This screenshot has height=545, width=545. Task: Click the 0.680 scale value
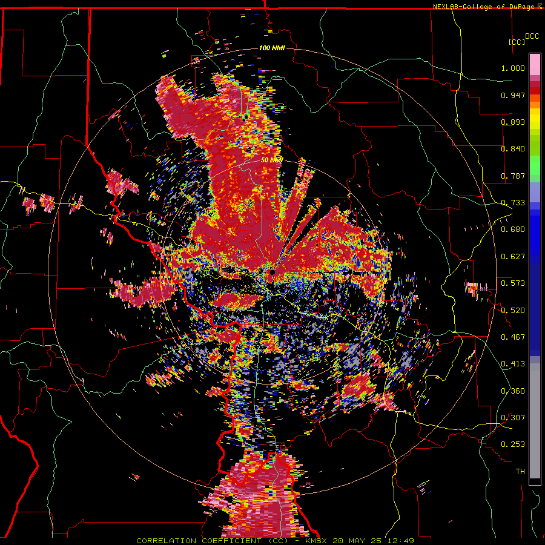513,230
